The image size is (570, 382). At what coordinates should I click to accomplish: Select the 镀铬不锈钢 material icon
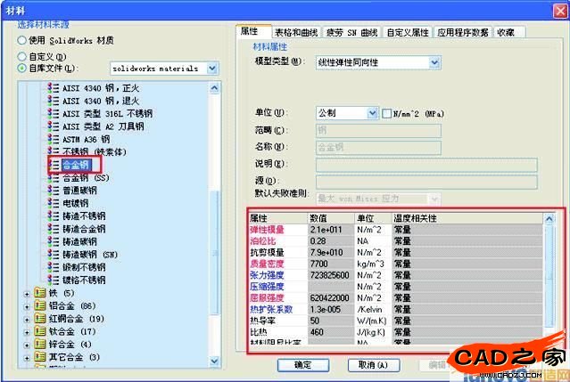point(54,279)
